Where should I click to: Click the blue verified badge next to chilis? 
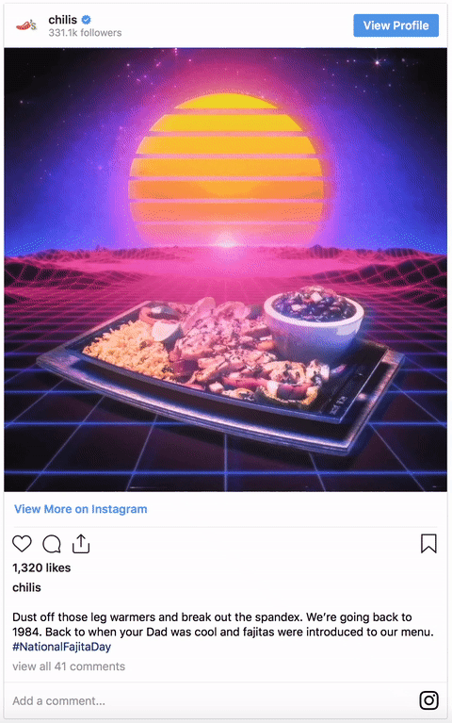click(86, 20)
